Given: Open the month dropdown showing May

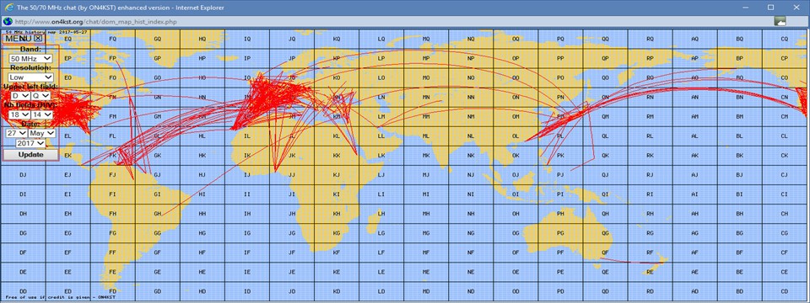Looking at the screenshot, I should 42,133.
